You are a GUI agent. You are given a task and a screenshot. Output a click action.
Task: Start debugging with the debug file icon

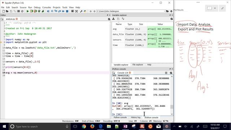coord(48,11)
